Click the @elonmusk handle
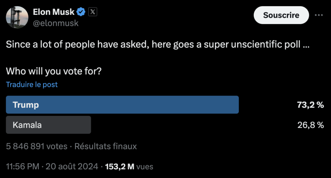331x178 pixels. click(56, 23)
